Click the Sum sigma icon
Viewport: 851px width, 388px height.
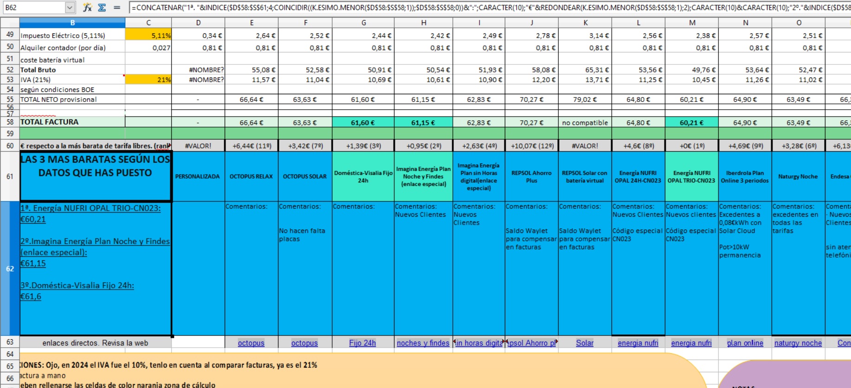click(x=102, y=7)
